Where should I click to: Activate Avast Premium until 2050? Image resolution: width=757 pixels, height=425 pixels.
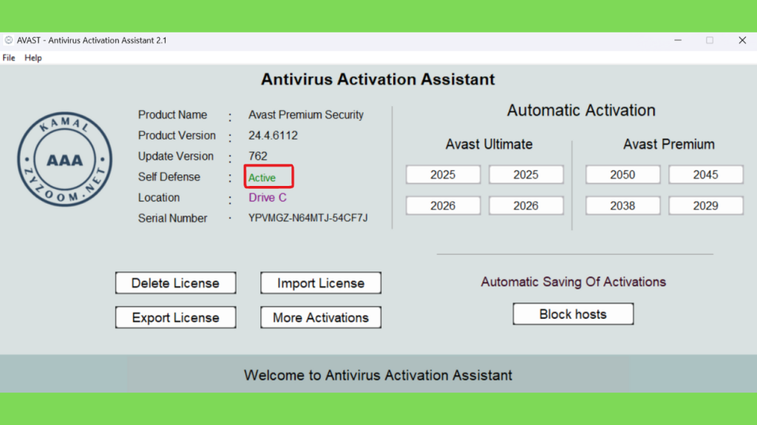[x=622, y=174]
